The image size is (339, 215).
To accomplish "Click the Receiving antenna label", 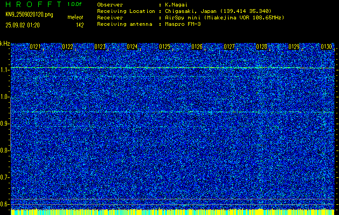I will tap(124, 24).
